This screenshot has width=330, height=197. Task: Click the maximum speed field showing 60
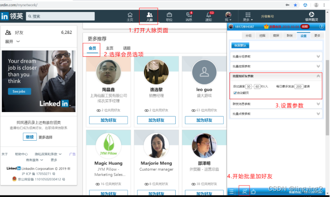[x=257, y=86]
